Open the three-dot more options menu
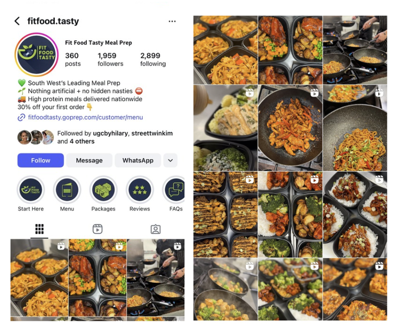397x329 pixels. click(172, 21)
